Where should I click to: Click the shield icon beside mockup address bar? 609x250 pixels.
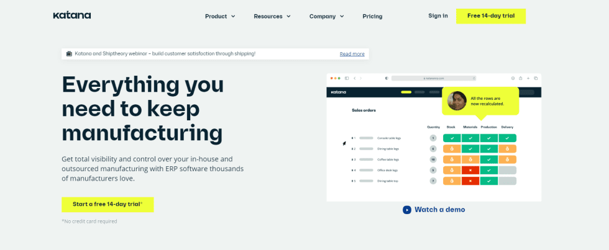tap(387, 78)
